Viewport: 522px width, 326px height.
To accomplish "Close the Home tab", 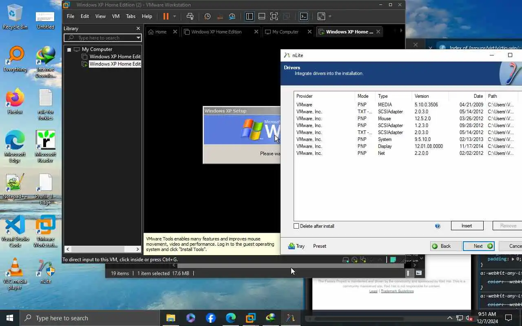I will click(175, 32).
